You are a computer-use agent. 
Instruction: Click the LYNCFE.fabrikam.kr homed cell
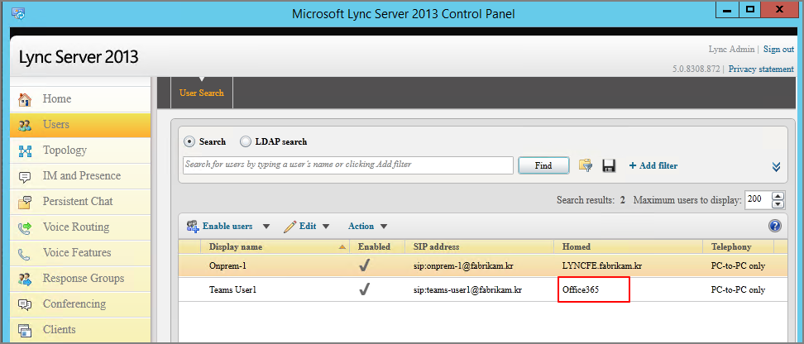click(x=602, y=266)
